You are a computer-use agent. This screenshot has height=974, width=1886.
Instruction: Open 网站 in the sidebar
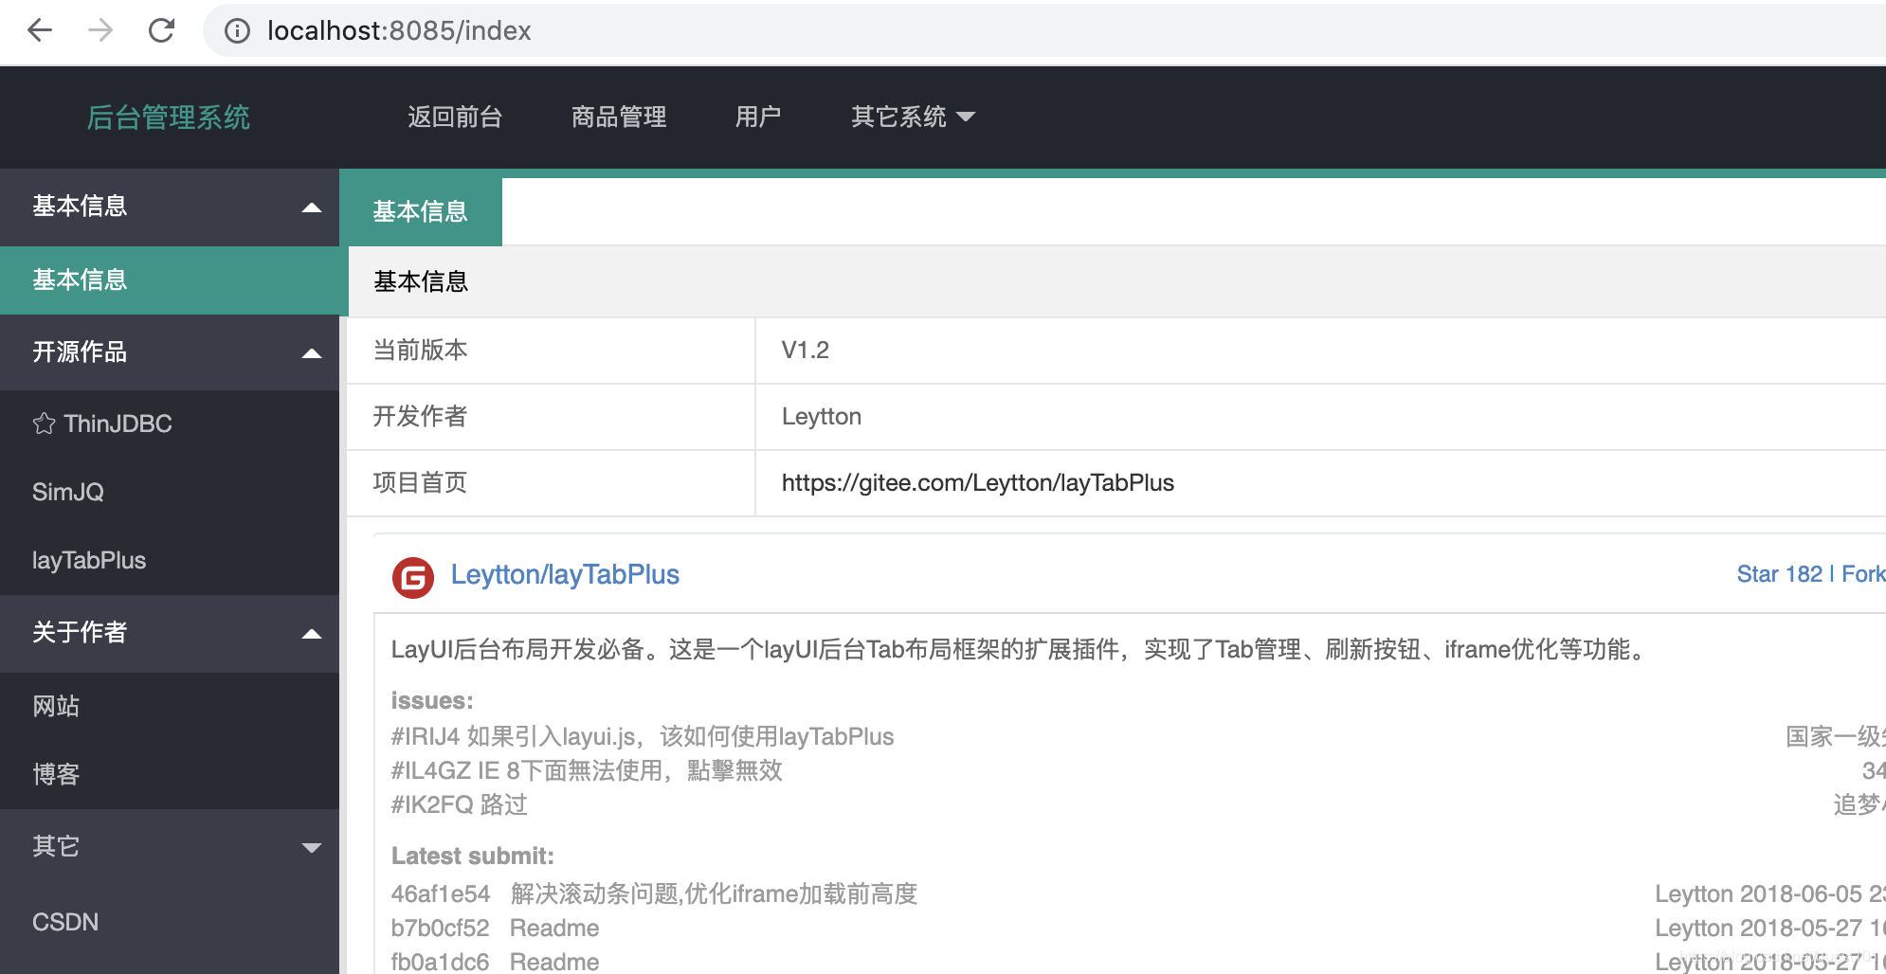[56, 706]
